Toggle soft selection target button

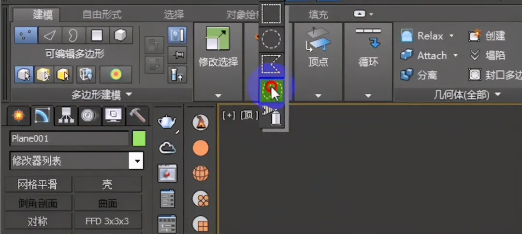[x=116, y=74]
